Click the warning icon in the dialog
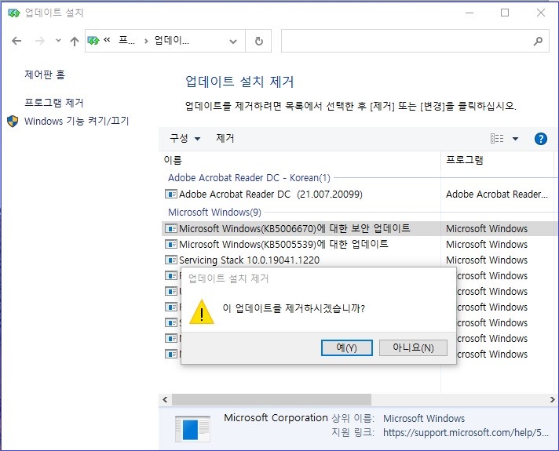Viewport: 559px width, 451px height. click(202, 312)
